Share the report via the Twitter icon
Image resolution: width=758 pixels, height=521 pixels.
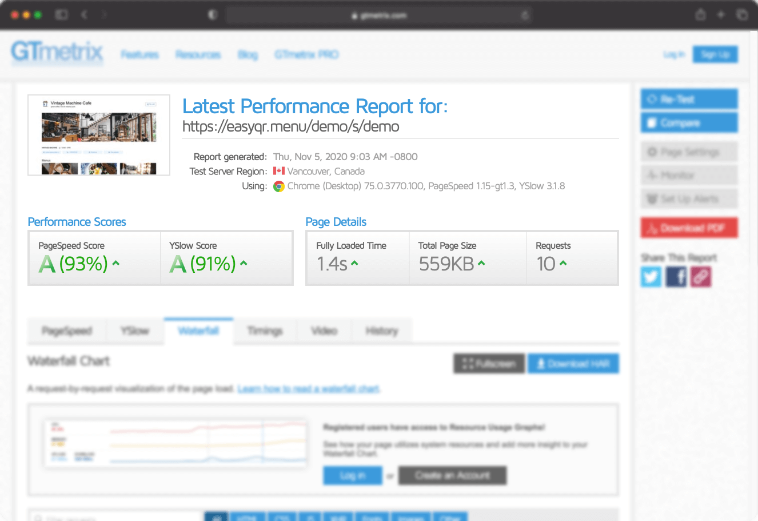tap(651, 277)
